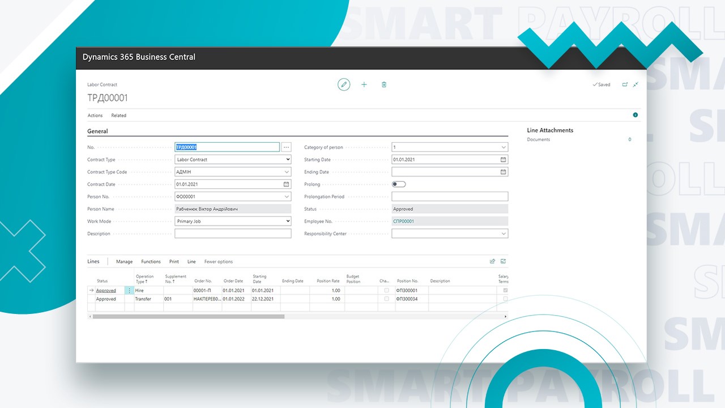Click the Order No. cell 00001-П
Image resolution: width=725 pixels, height=408 pixels.
[207, 290]
